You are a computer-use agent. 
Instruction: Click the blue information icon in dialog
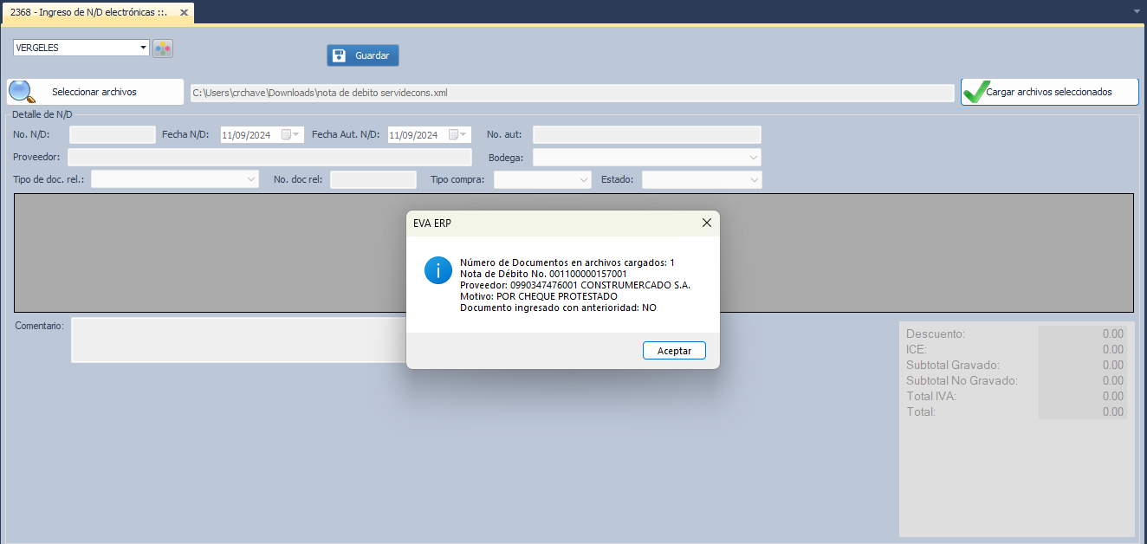point(437,270)
